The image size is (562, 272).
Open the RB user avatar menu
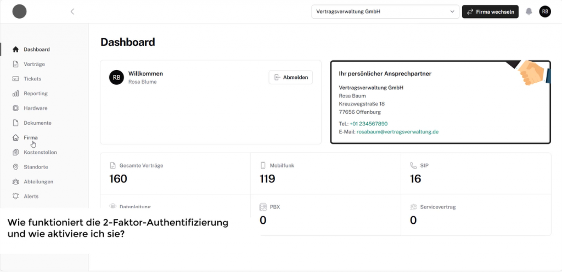(545, 11)
